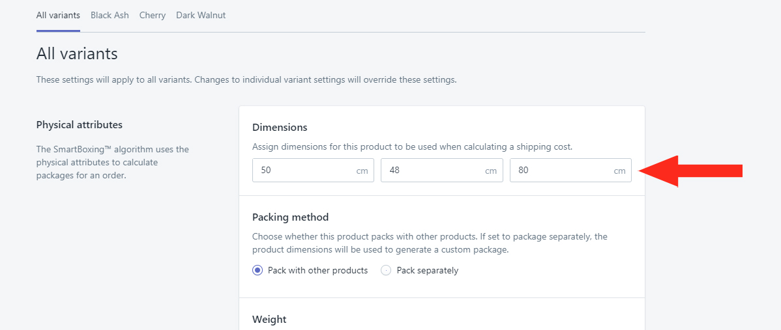Click the Physical attributes section heading
The image size is (781, 330).
pos(79,125)
